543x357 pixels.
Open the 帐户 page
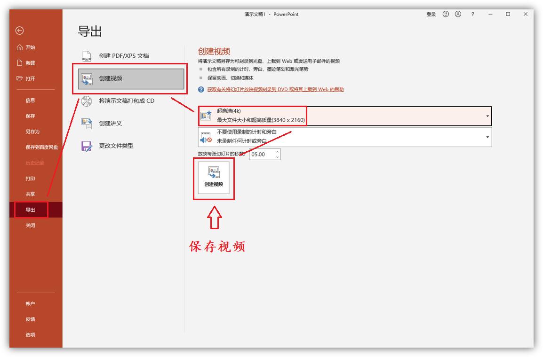coord(30,303)
